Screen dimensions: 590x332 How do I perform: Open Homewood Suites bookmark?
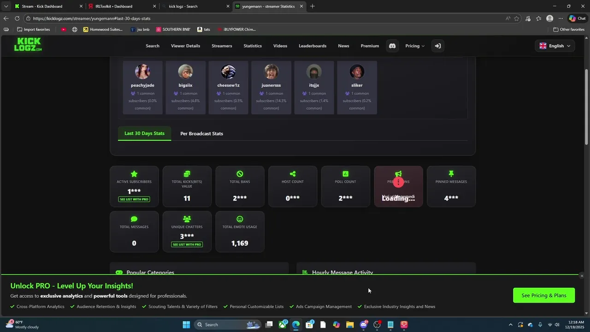103,30
